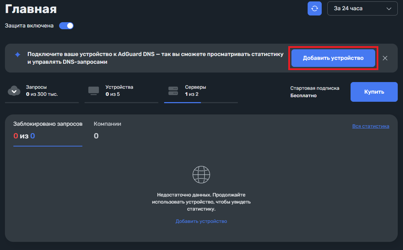Open the "Серверы" 1 из 2 label
The image size is (403, 250).
(x=196, y=90)
